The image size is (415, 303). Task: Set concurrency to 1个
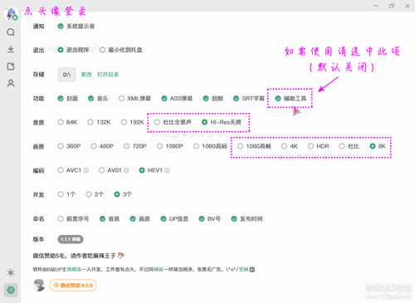pyautogui.click(x=61, y=194)
